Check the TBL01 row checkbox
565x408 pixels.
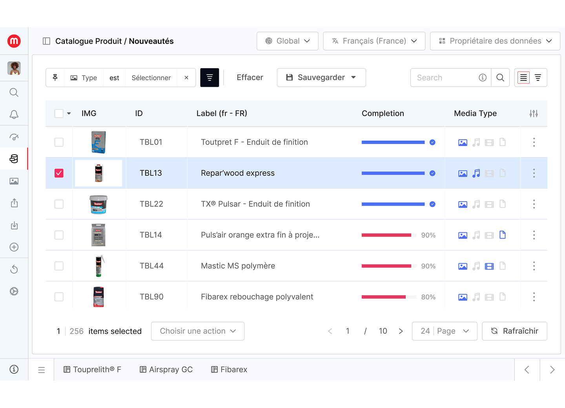tap(59, 142)
